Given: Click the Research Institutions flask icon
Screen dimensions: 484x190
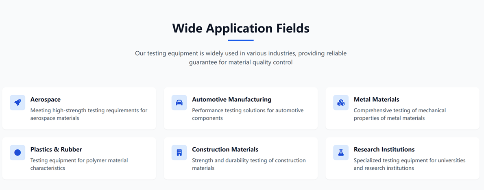Looking at the screenshot, I should click(x=341, y=153).
